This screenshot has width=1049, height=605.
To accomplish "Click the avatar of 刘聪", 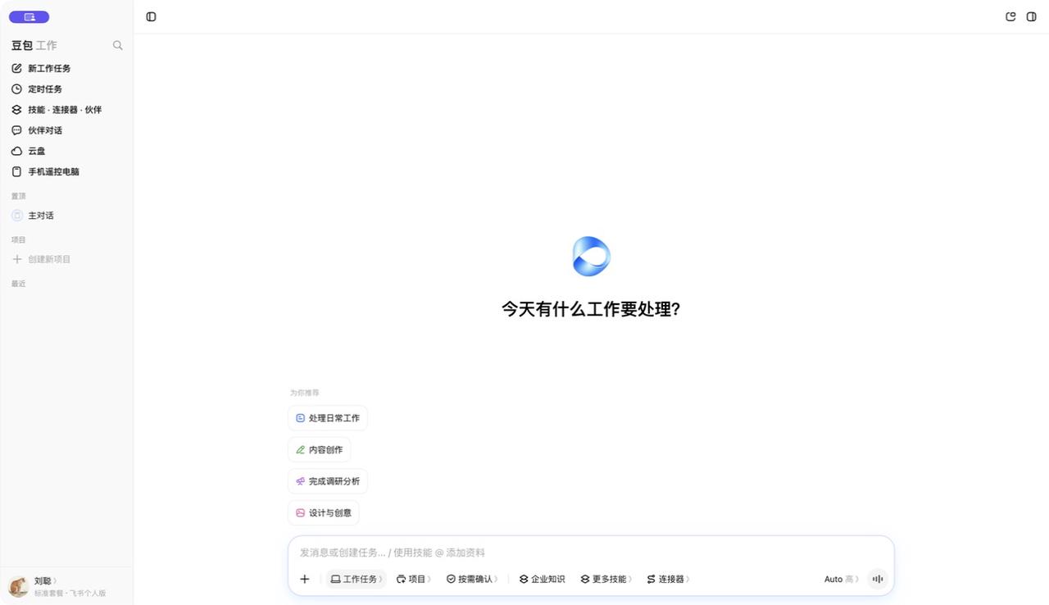I will coord(18,586).
